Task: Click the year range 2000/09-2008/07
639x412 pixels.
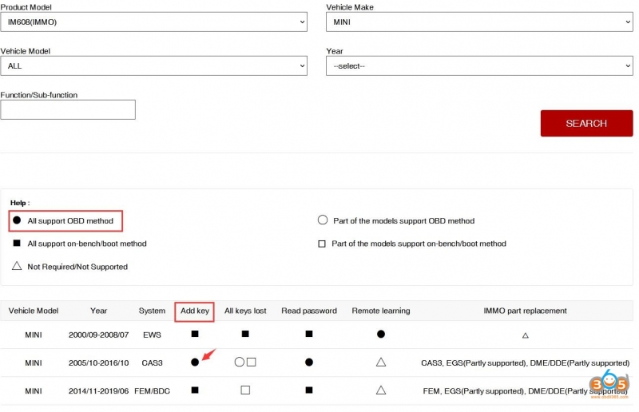Action: (98, 335)
